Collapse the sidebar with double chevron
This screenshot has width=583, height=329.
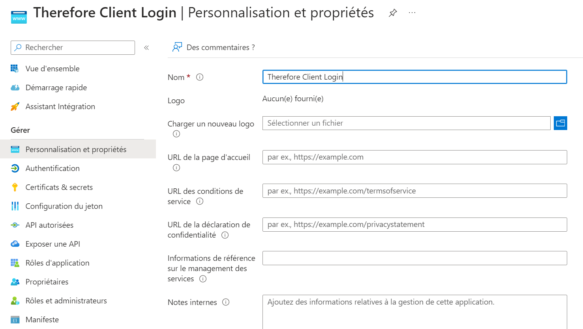tap(146, 48)
